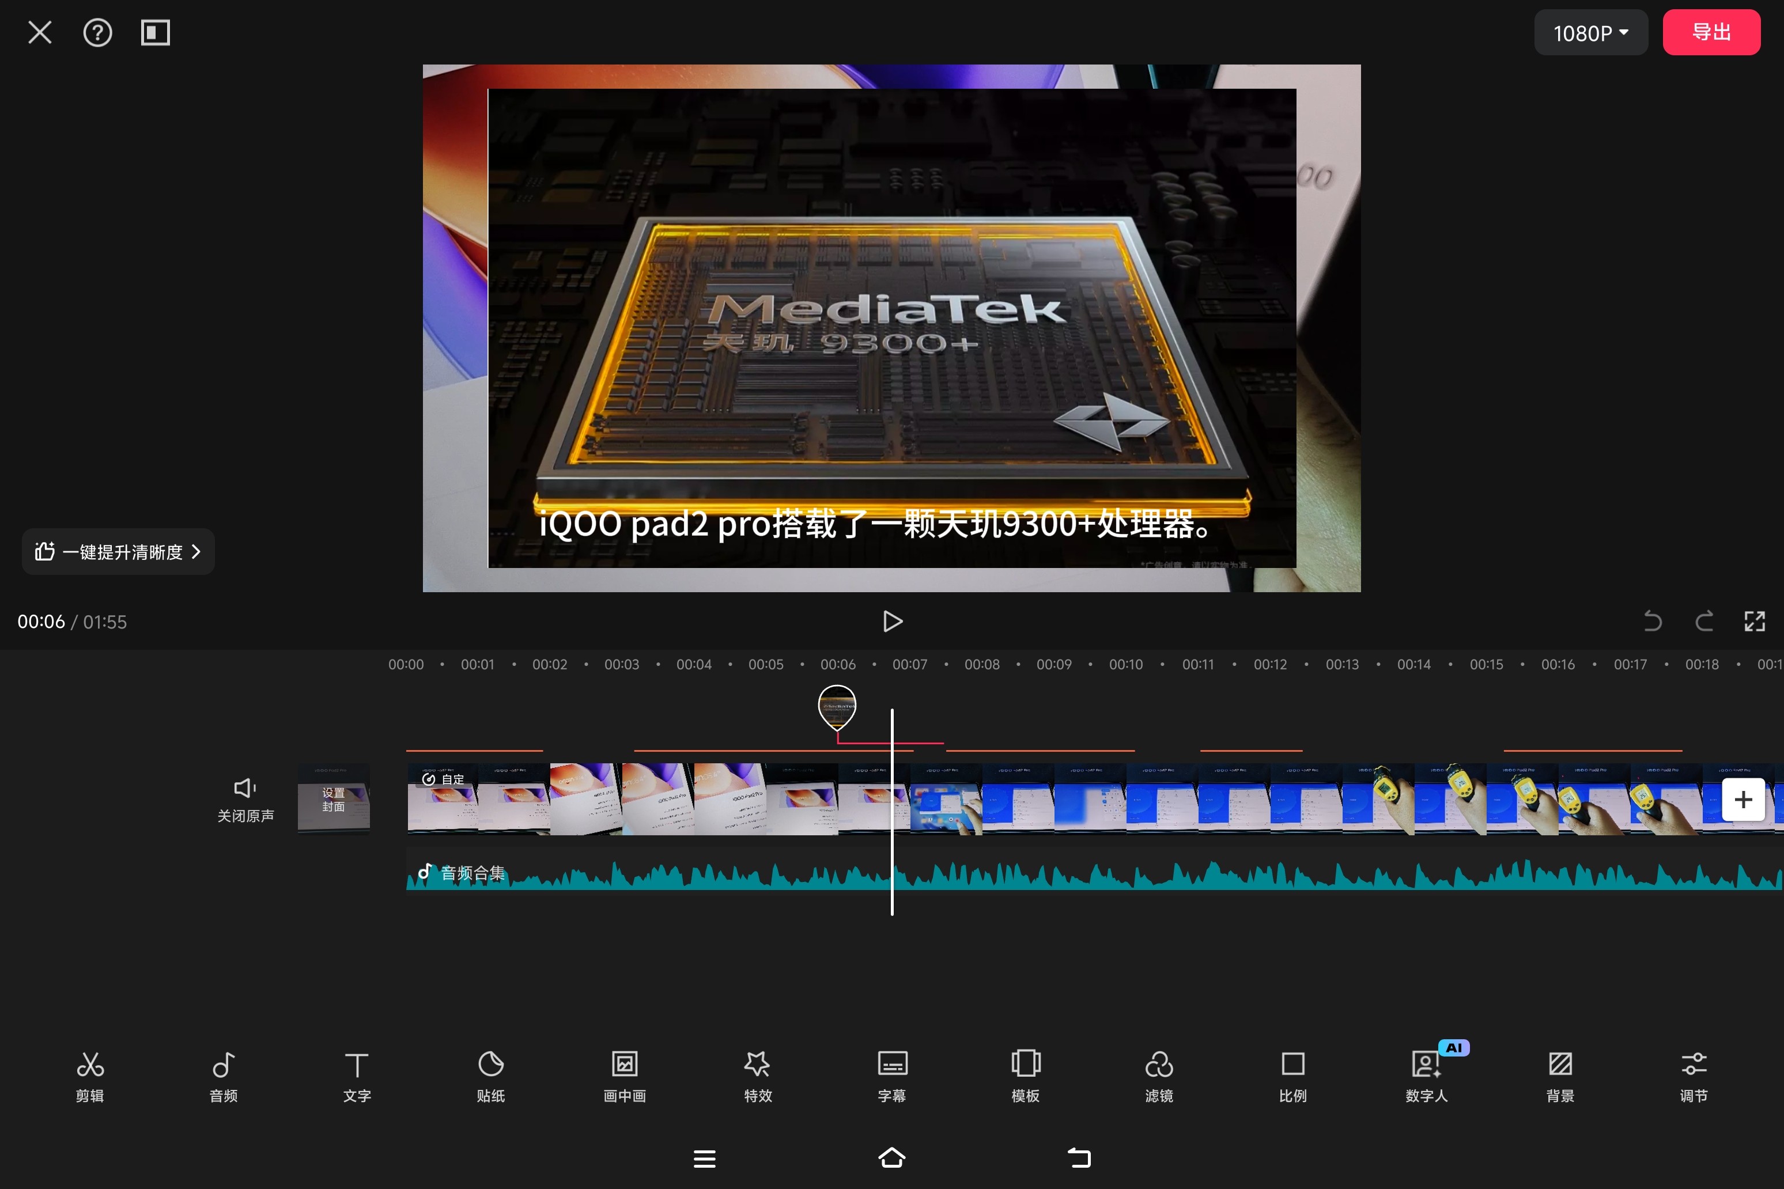The image size is (1784, 1189).
Task: Add a clip with the plus button
Action: (x=1743, y=799)
